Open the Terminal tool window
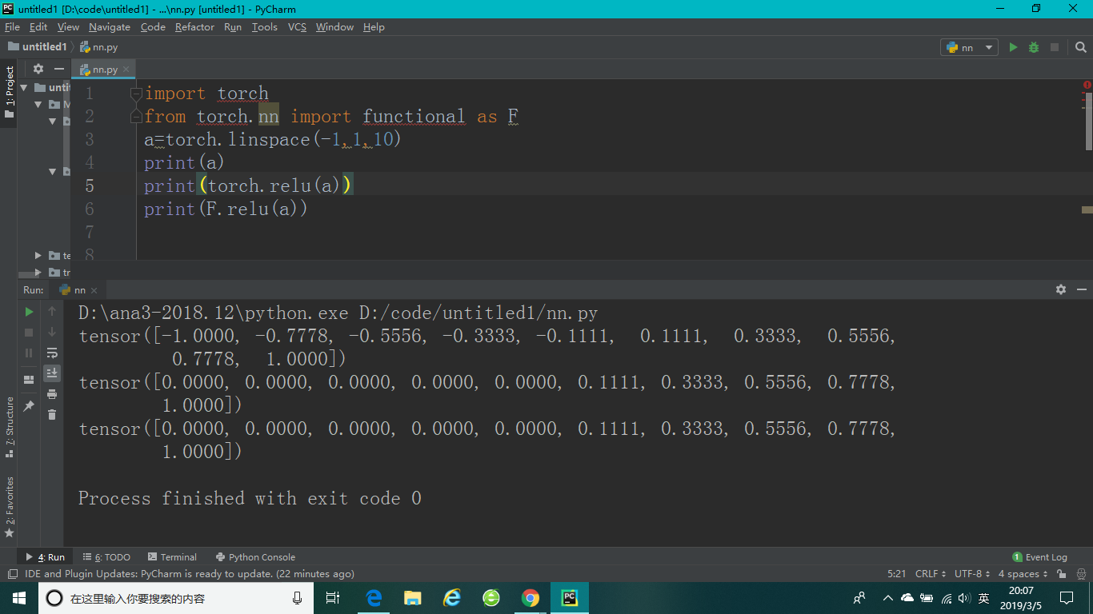This screenshot has height=614, width=1093. [x=172, y=557]
